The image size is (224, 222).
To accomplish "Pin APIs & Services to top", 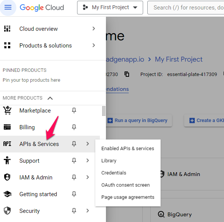I will tap(74, 144).
